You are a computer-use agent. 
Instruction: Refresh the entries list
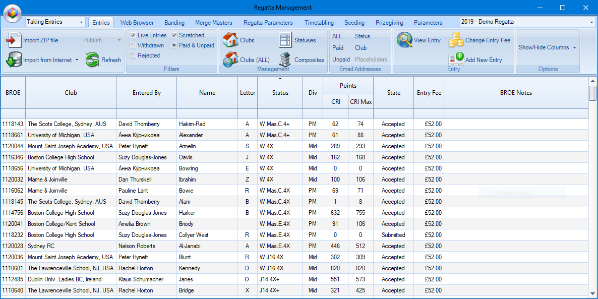click(92, 60)
